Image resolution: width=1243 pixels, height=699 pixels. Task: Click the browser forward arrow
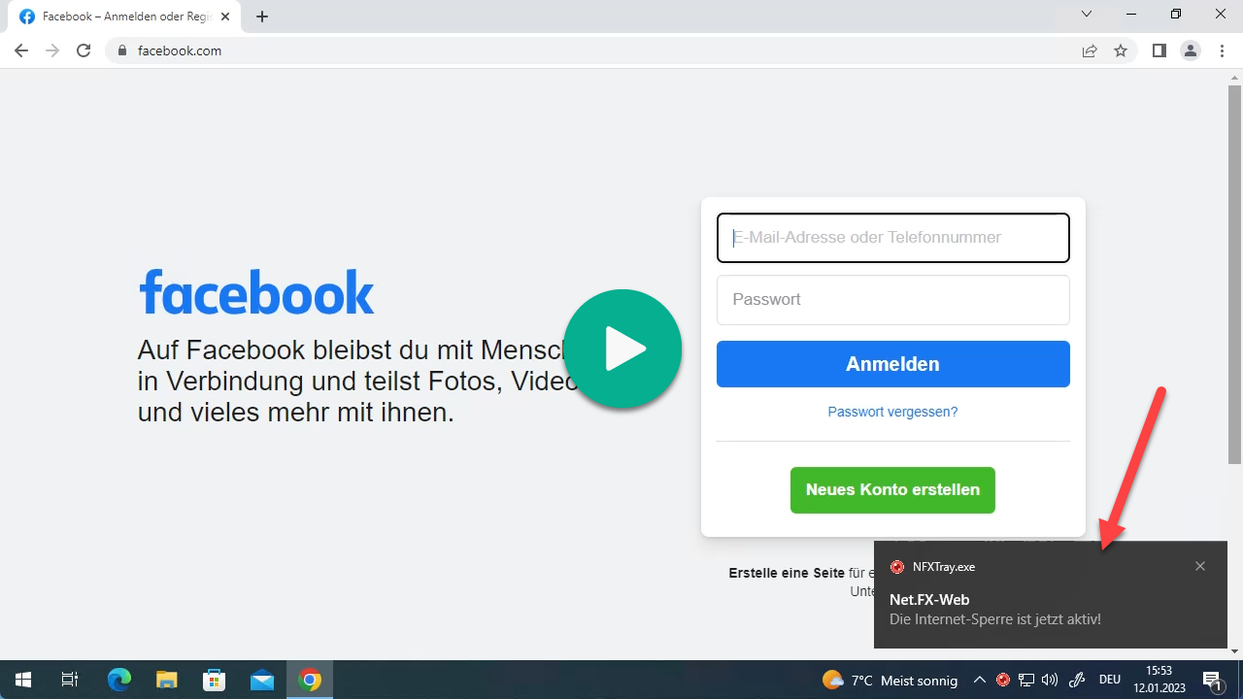(52, 50)
